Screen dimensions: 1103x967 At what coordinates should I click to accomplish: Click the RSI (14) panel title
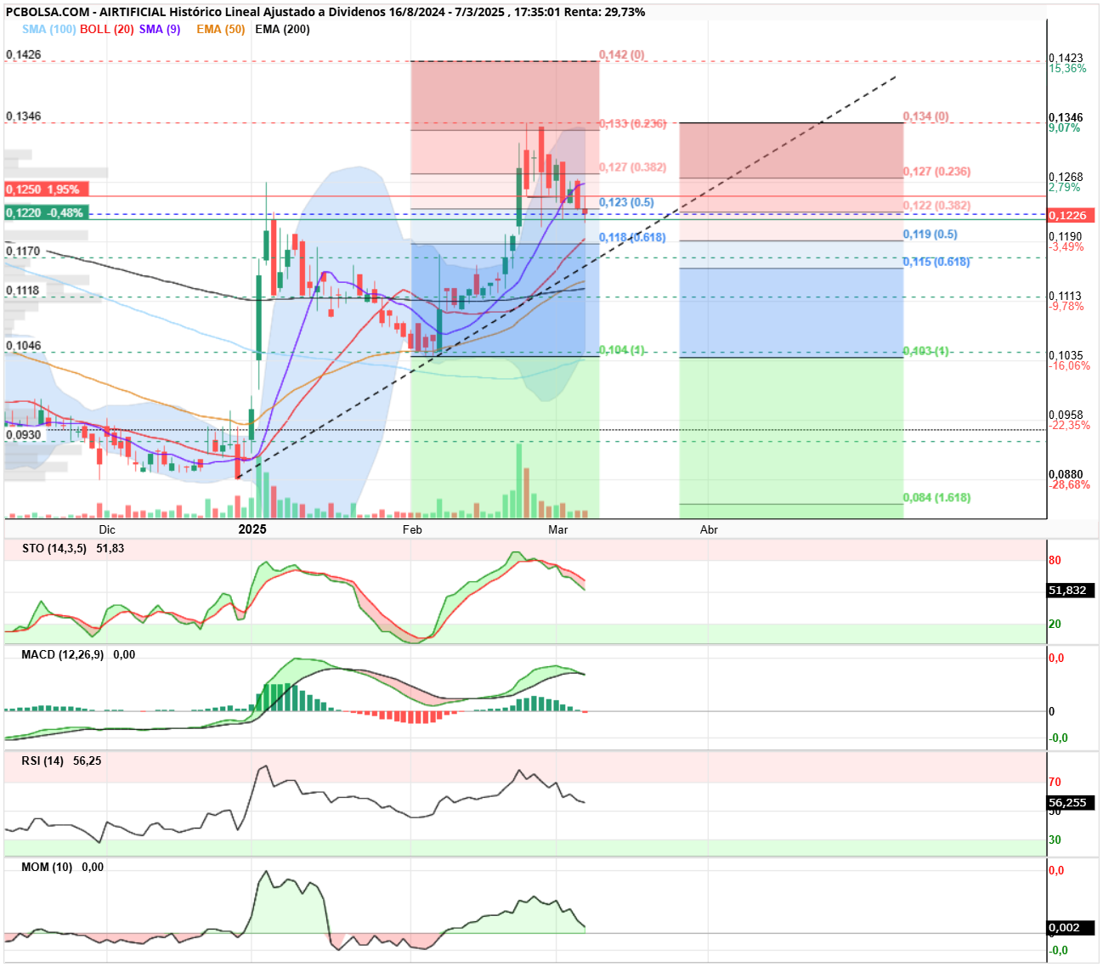42,761
